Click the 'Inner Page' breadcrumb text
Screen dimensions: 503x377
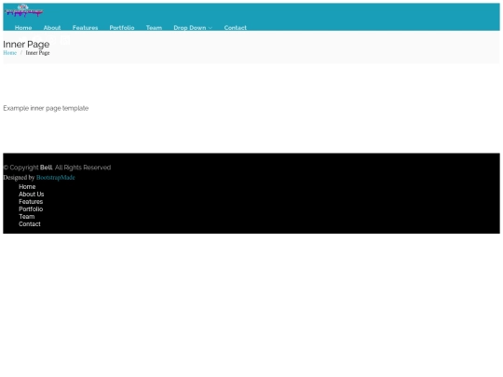coord(37,53)
